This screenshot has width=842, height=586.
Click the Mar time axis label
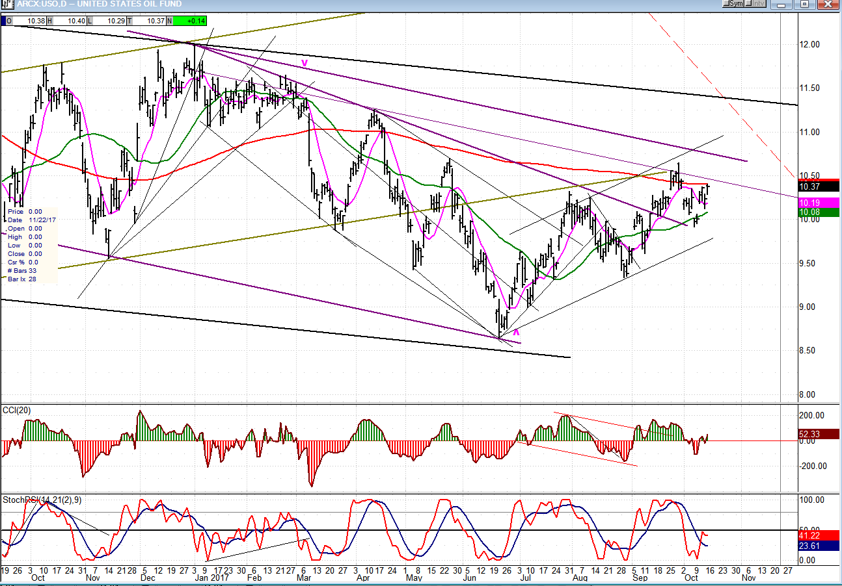click(x=304, y=578)
